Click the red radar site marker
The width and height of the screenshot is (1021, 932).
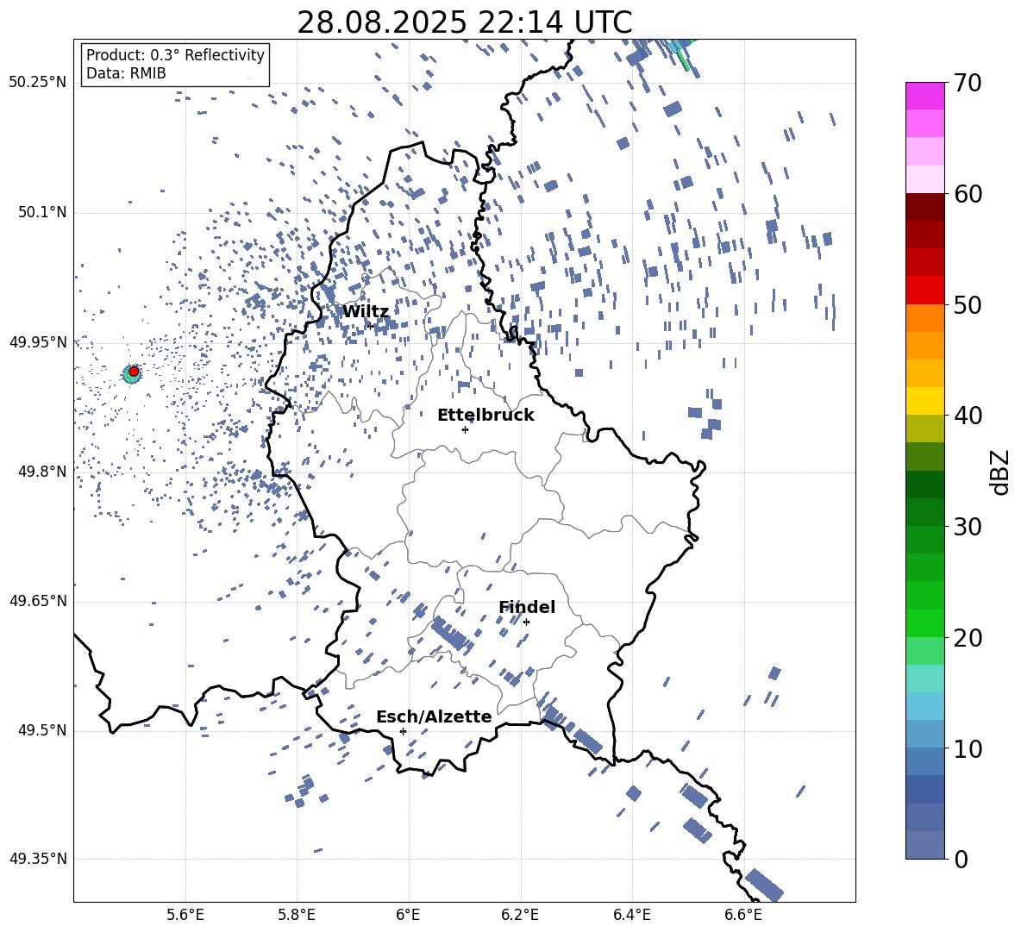coord(134,372)
